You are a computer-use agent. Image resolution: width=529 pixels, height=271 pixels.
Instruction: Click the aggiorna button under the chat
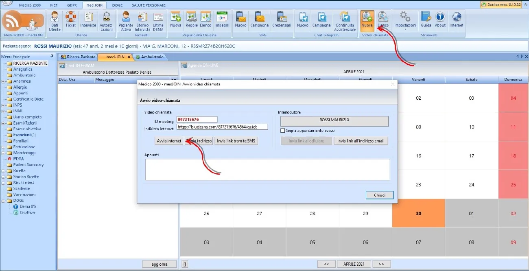click(x=160, y=264)
